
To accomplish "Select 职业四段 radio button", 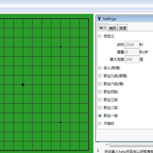I will coord(100,92).
